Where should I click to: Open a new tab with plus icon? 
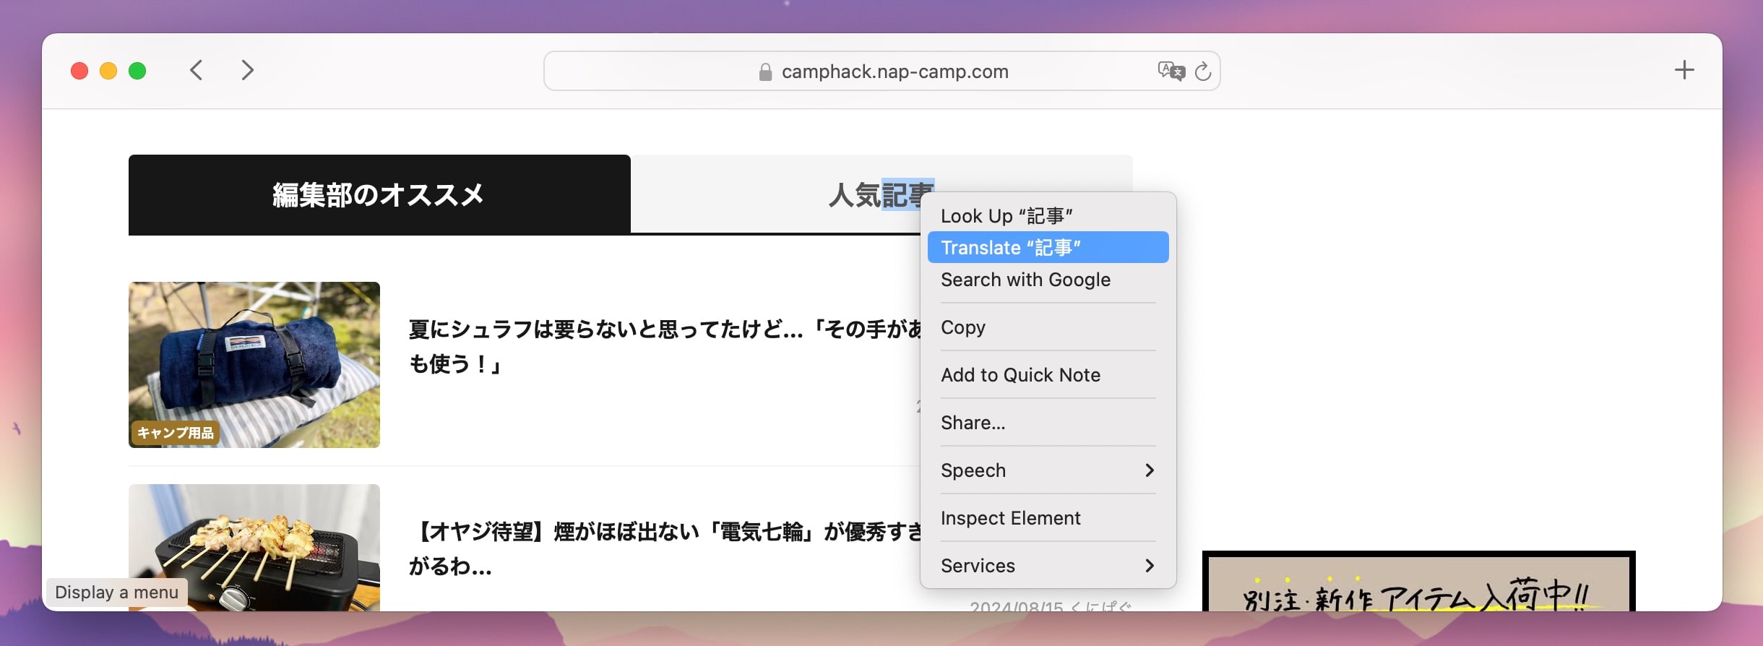point(1684,70)
